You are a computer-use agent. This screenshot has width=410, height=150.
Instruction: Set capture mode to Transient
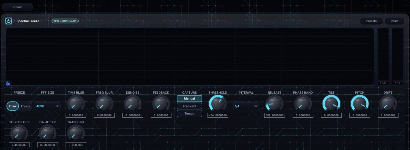click(189, 106)
